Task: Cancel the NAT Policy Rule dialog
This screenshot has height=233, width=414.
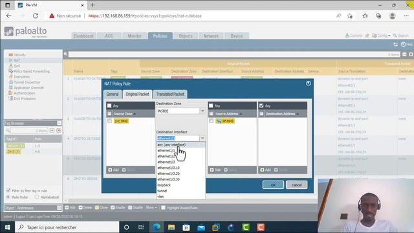Action: pos(296,185)
